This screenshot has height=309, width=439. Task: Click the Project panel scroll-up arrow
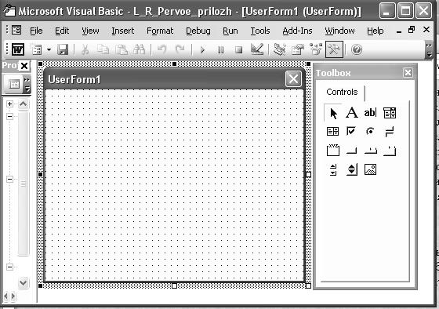click(x=24, y=104)
